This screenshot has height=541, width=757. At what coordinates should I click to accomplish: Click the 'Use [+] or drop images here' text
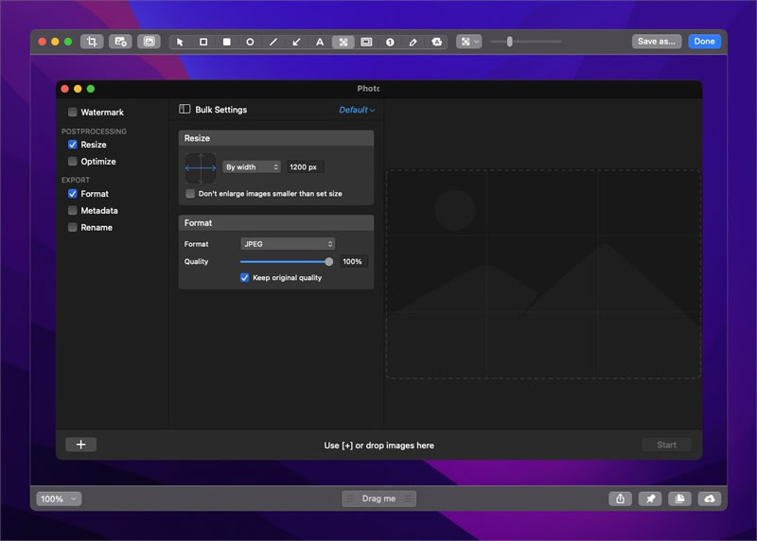[379, 445]
